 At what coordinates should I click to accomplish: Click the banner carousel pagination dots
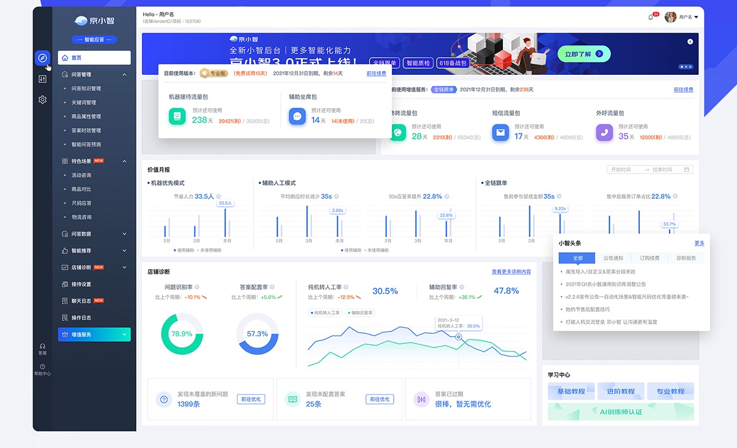[x=685, y=66]
